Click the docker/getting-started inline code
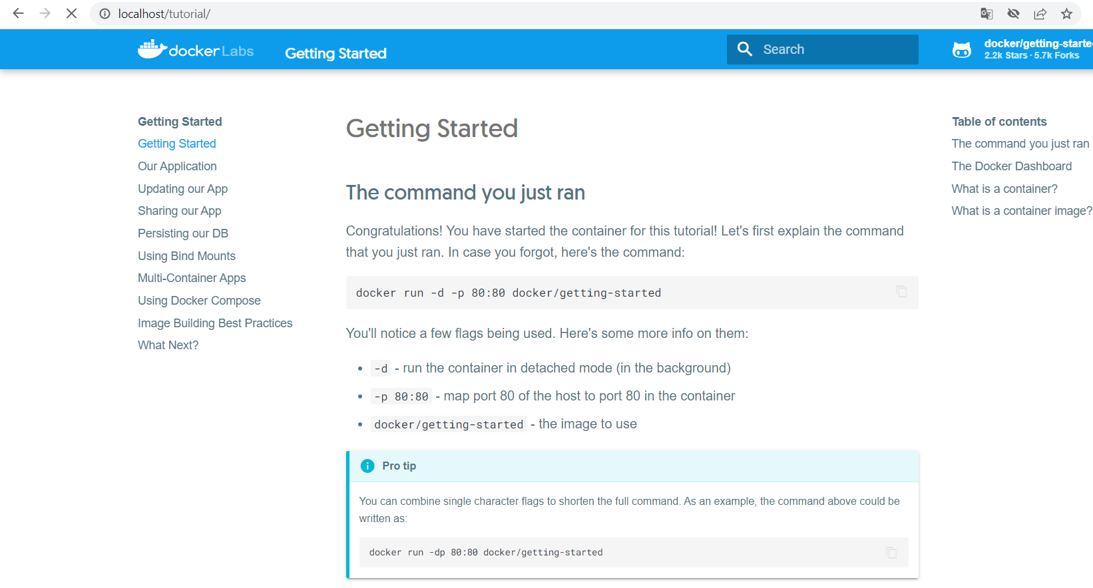1093x588 pixels. (x=449, y=424)
